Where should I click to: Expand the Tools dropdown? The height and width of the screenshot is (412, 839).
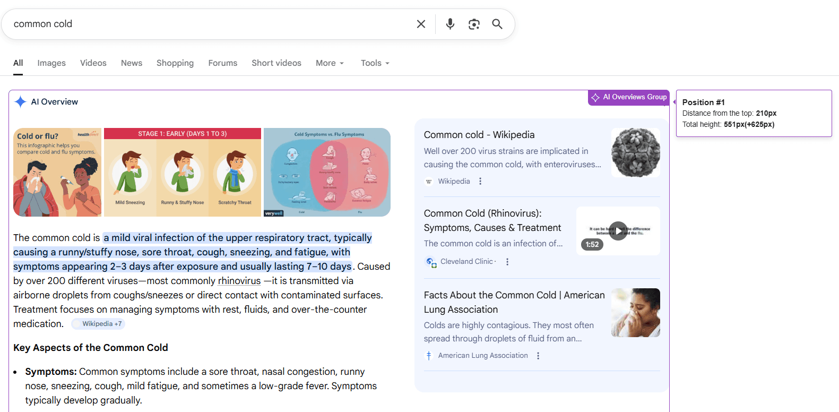375,63
